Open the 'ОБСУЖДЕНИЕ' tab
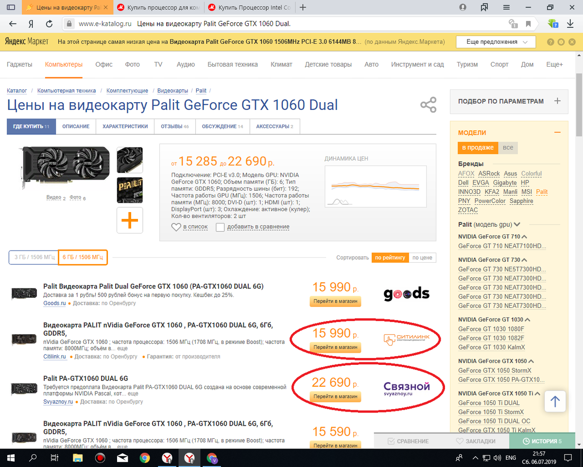Screen dimensions: 583x467 pyautogui.click(x=223, y=126)
